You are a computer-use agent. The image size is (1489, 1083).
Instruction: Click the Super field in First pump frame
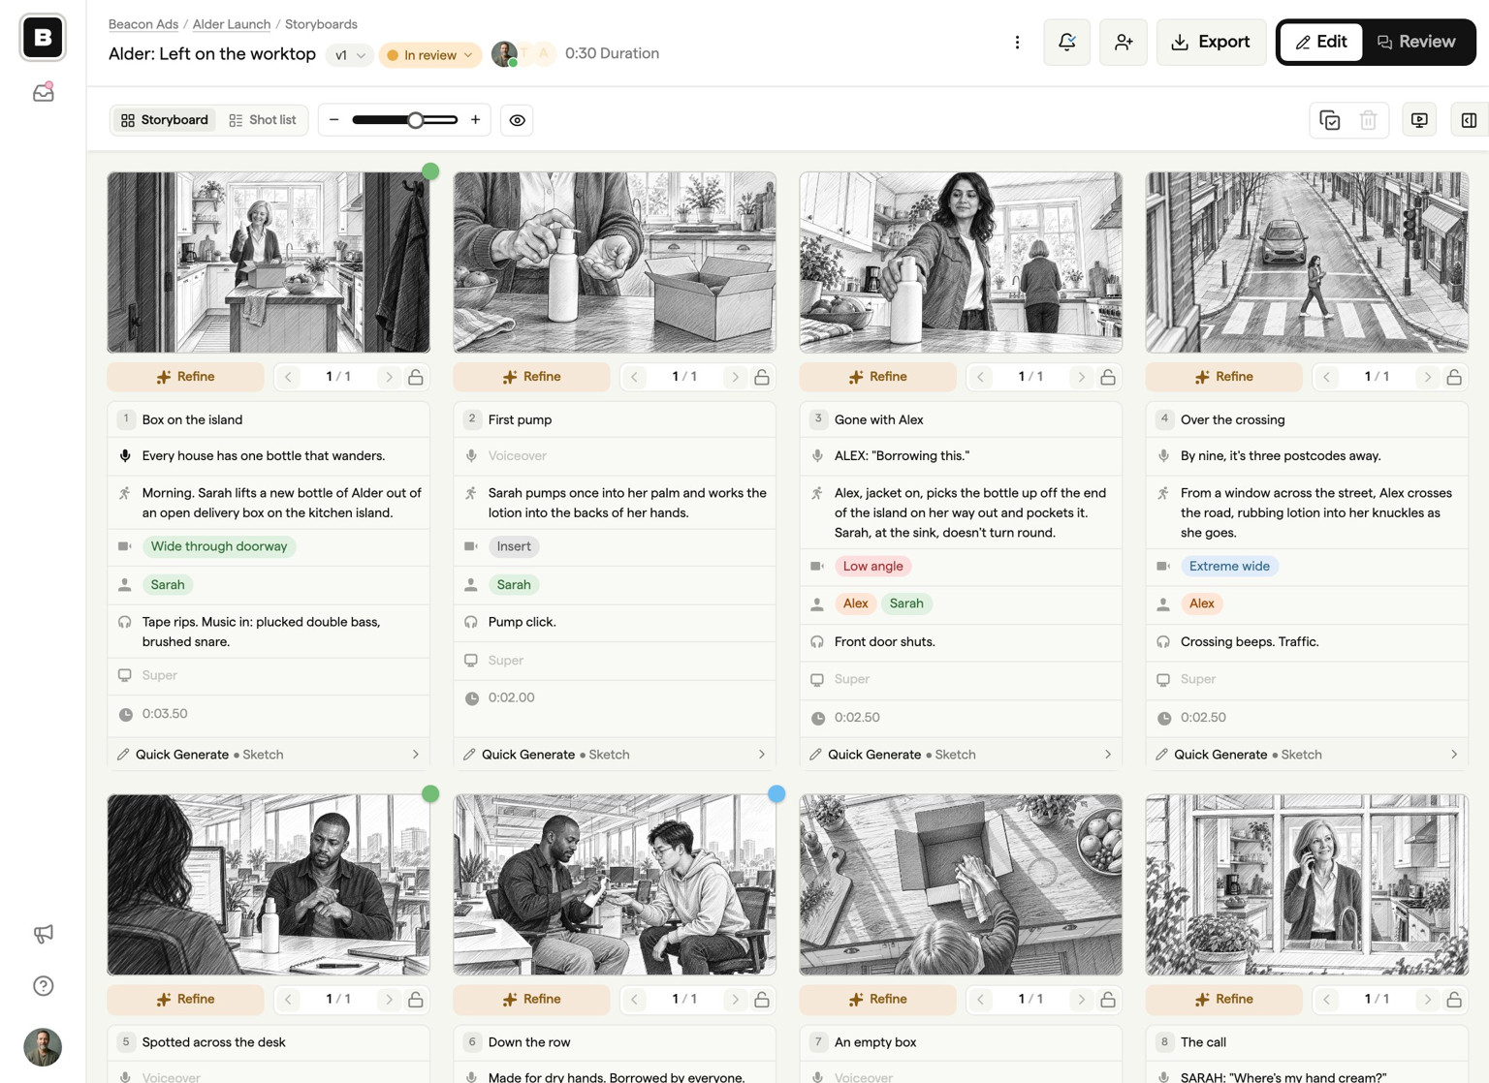pyautogui.click(x=615, y=661)
